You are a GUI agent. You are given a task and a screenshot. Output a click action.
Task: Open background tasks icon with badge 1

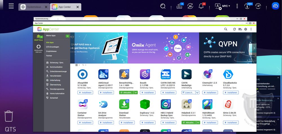click(179, 6)
